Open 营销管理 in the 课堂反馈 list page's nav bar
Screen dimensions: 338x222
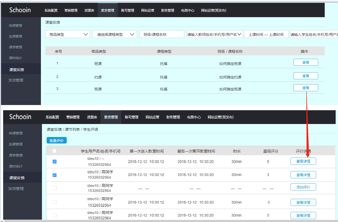(x=71, y=10)
